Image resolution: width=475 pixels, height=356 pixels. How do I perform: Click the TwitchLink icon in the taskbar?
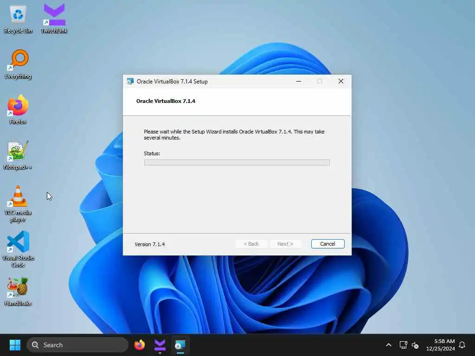160,345
